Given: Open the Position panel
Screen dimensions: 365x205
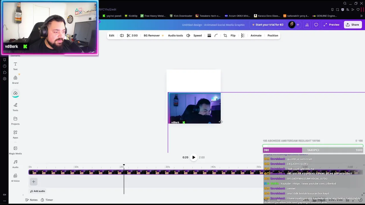Looking at the screenshot, I should (273, 36).
